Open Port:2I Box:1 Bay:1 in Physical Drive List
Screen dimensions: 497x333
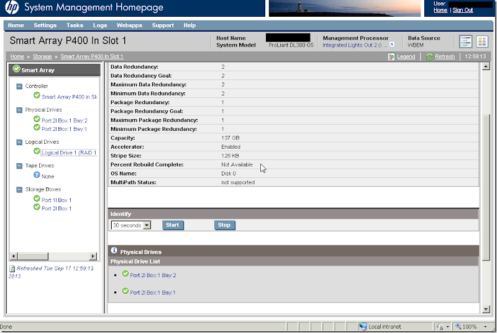coord(152,293)
